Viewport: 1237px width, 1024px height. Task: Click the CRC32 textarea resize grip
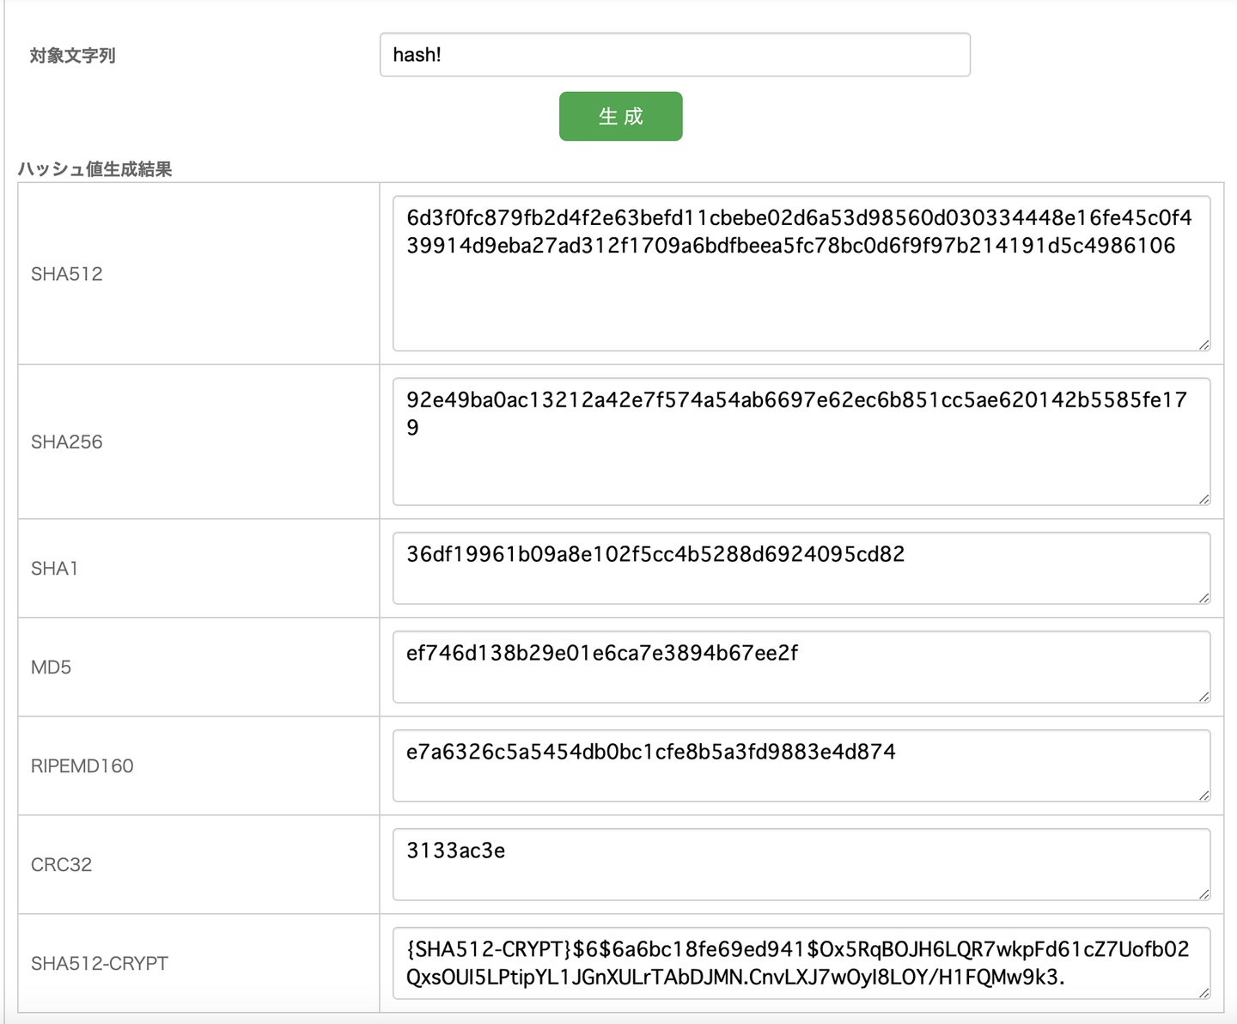(x=1204, y=894)
